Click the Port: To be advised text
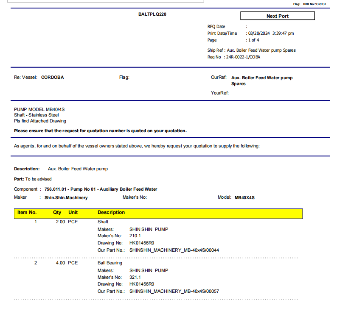Image resolution: width=337 pixels, height=311 pixels. click(x=33, y=179)
